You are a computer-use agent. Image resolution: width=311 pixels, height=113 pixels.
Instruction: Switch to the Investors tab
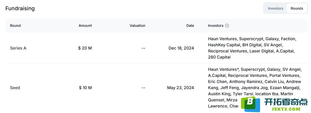pos(275,8)
